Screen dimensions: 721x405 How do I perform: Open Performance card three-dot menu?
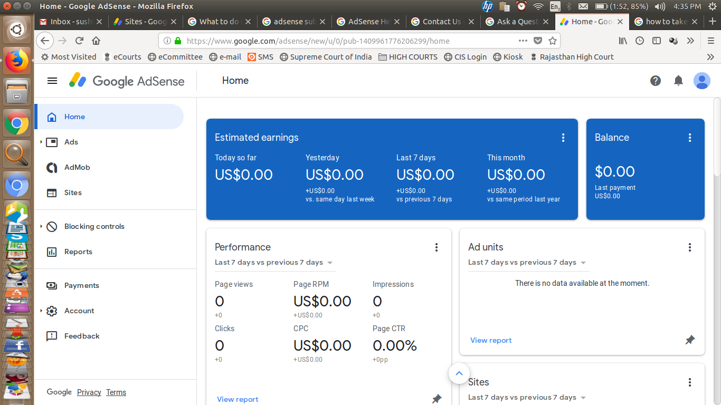(437, 247)
